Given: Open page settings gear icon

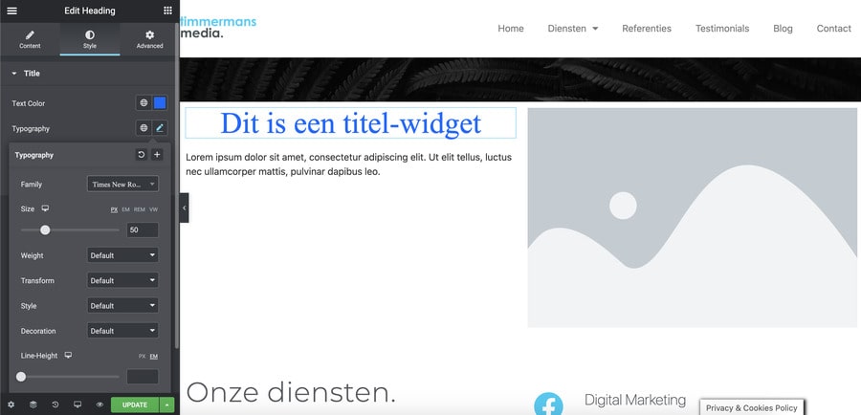Looking at the screenshot, I should click(x=11, y=404).
